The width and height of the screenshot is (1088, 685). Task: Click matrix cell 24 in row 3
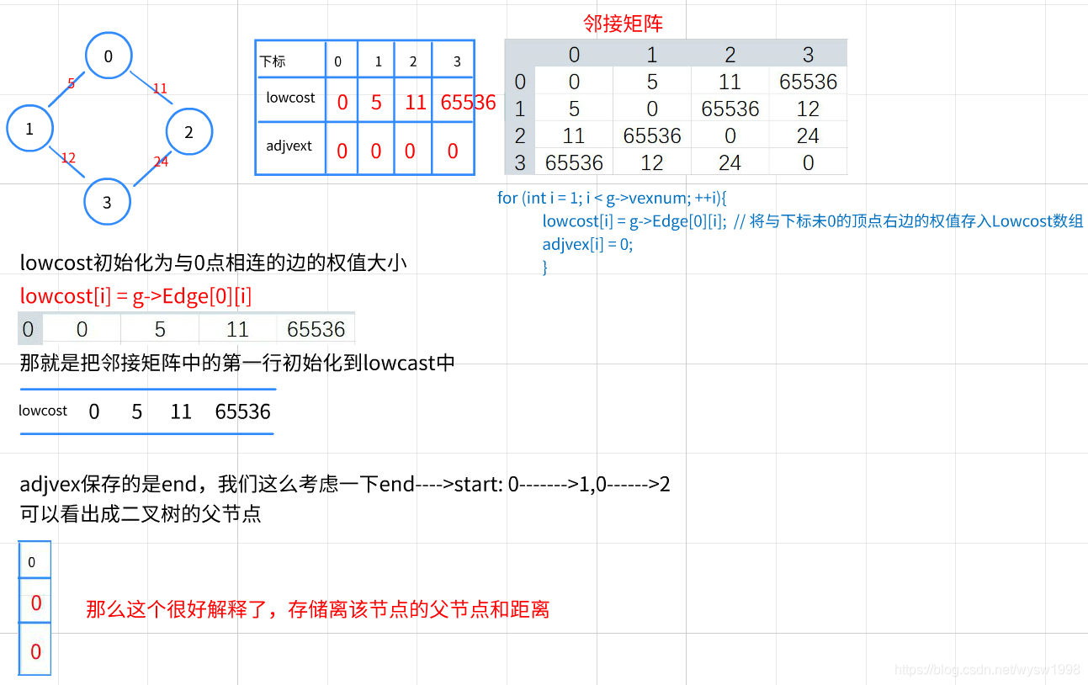[730, 162]
